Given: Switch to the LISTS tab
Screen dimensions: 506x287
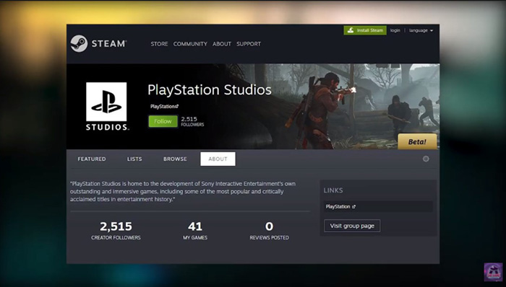Looking at the screenshot, I should [134, 159].
